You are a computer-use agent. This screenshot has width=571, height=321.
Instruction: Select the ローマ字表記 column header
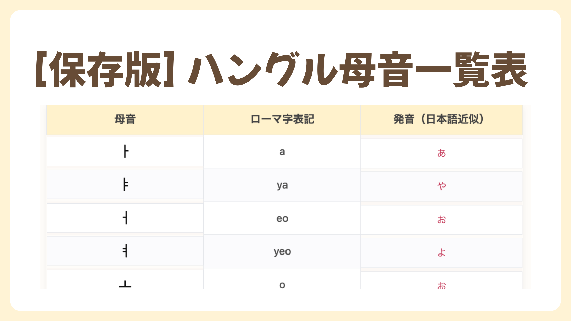click(x=282, y=119)
